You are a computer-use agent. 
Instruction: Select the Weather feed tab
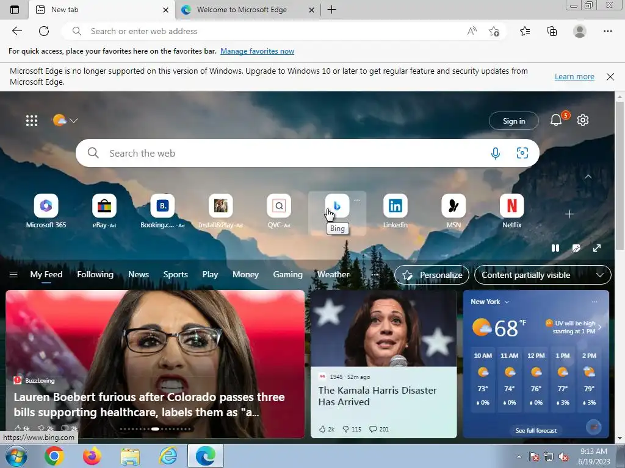[333, 275]
